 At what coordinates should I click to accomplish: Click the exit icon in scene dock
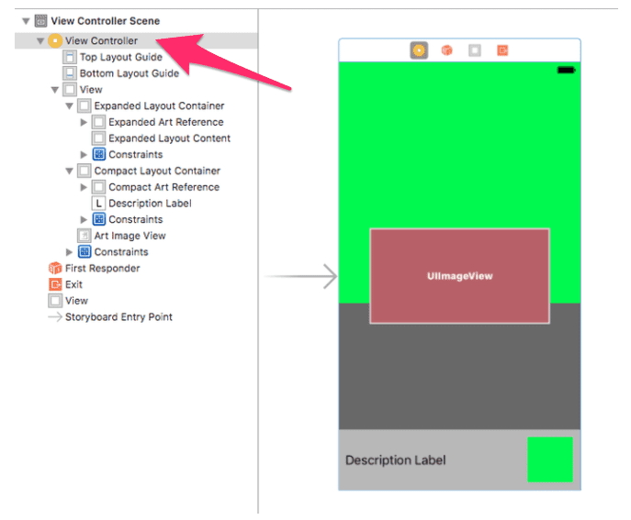click(502, 50)
